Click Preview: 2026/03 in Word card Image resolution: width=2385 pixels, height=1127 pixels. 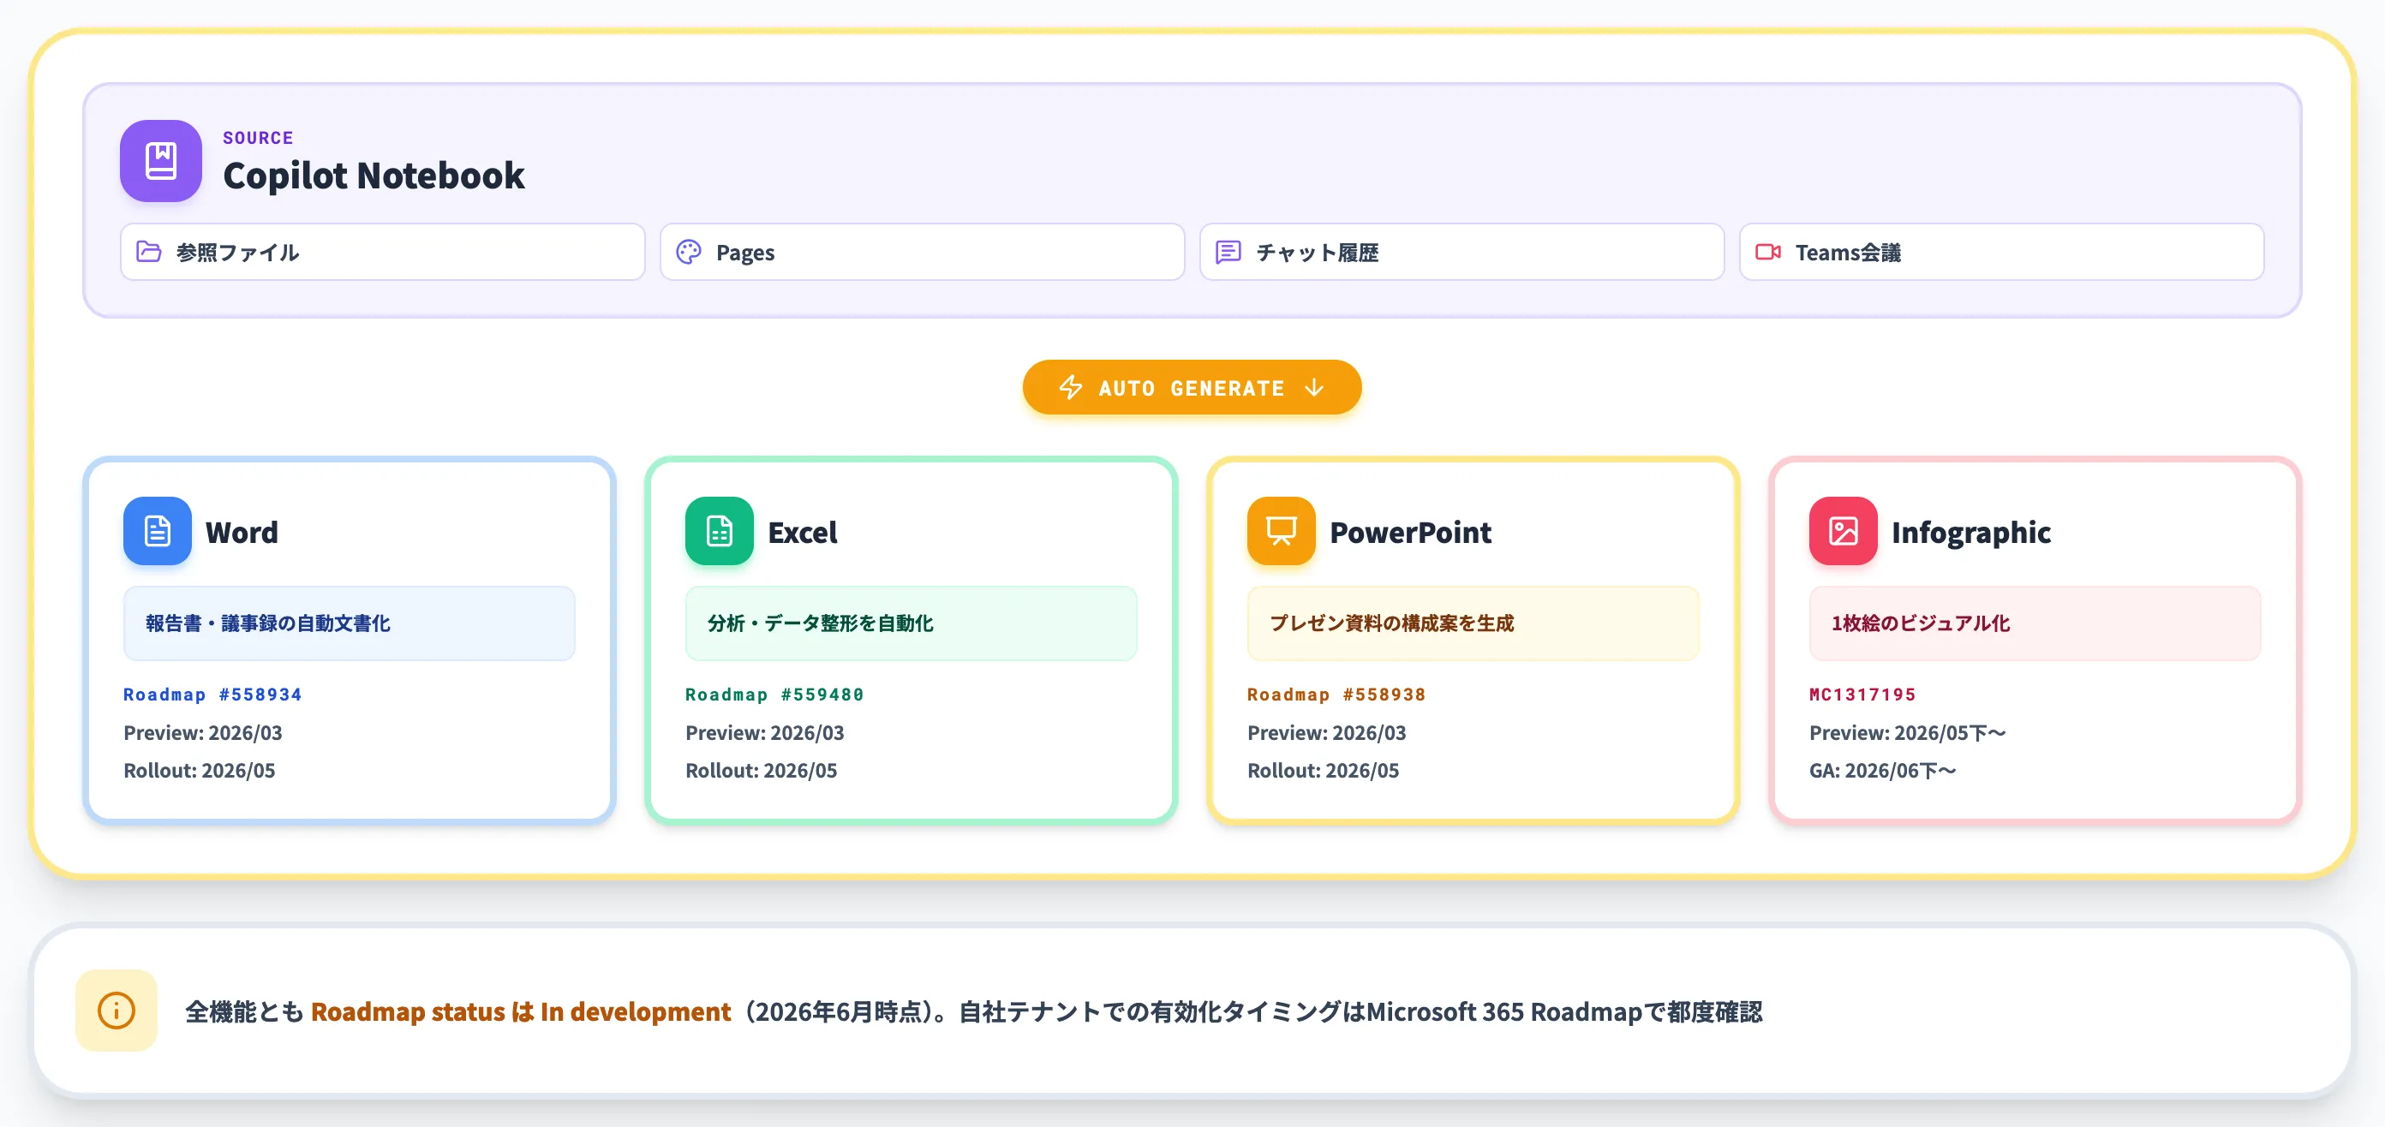point(203,733)
